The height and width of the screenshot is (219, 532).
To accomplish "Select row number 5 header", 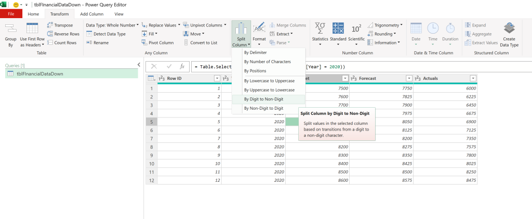I will coord(152,122).
